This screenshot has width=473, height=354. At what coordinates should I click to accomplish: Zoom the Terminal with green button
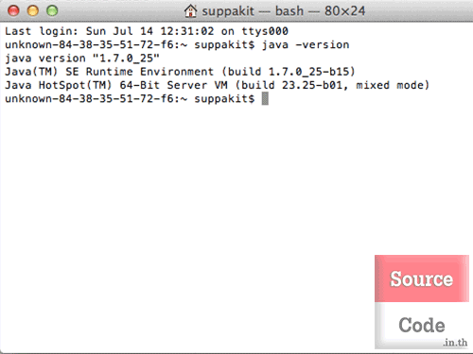[x=52, y=11]
